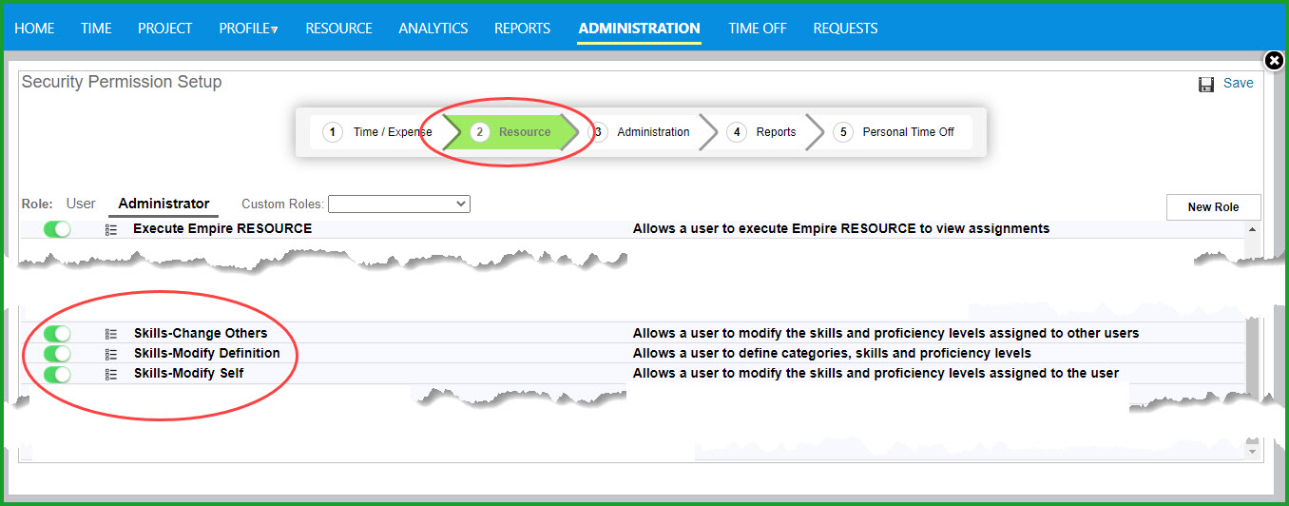
Task: Select step 1 Time / Expense
Action: 378,132
